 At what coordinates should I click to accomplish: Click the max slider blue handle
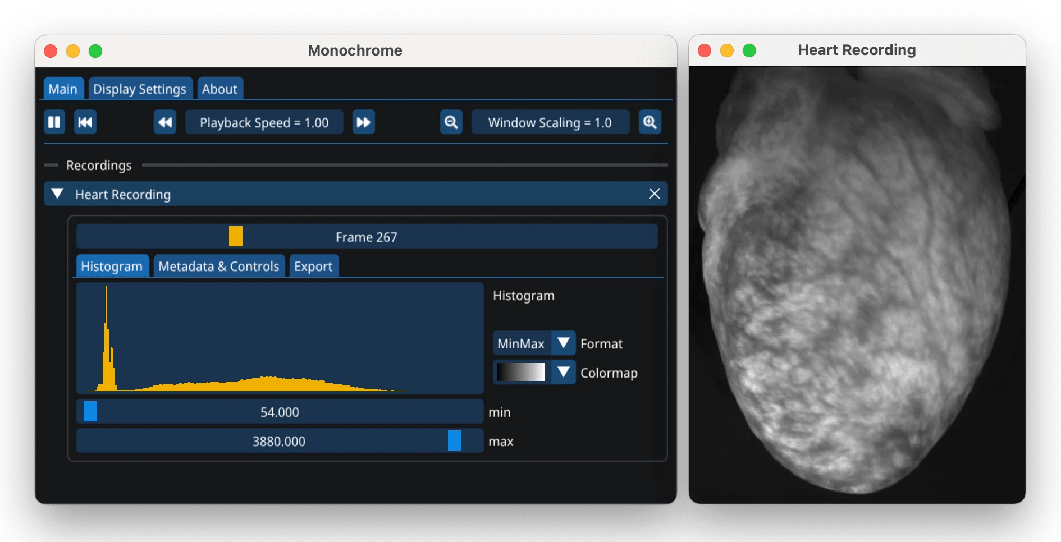[455, 440]
